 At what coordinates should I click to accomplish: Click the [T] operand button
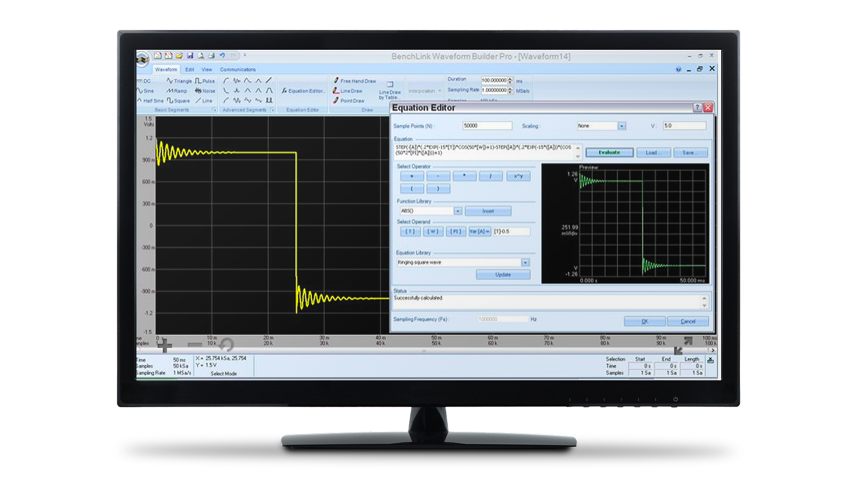(x=410, y=231)
